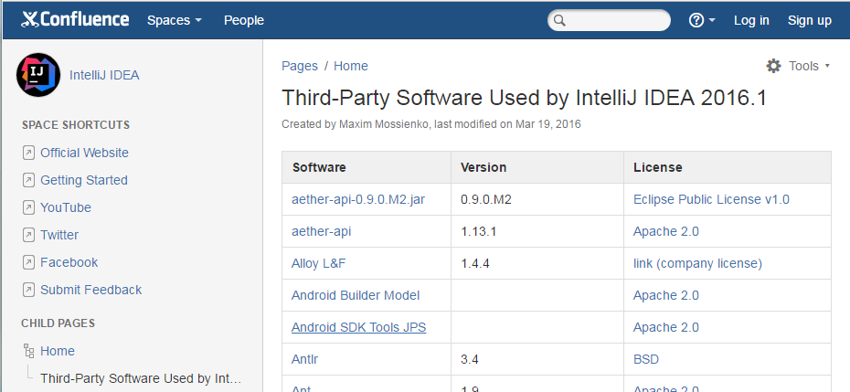Image resolution: width=850 pixels, height=392 pixels.
Task: Open the Alloy L&F link
Action: (319, 263)
